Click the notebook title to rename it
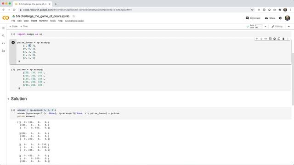This screenshot has height=165, width=294. 43,16
